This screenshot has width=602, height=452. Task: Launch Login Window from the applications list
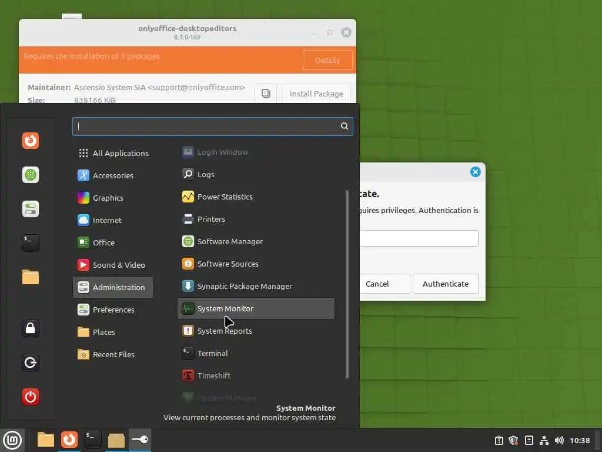pos(256,152)
